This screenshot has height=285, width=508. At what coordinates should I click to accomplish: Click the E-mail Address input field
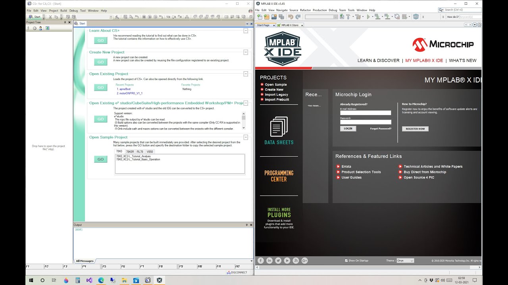click(366, 113)
